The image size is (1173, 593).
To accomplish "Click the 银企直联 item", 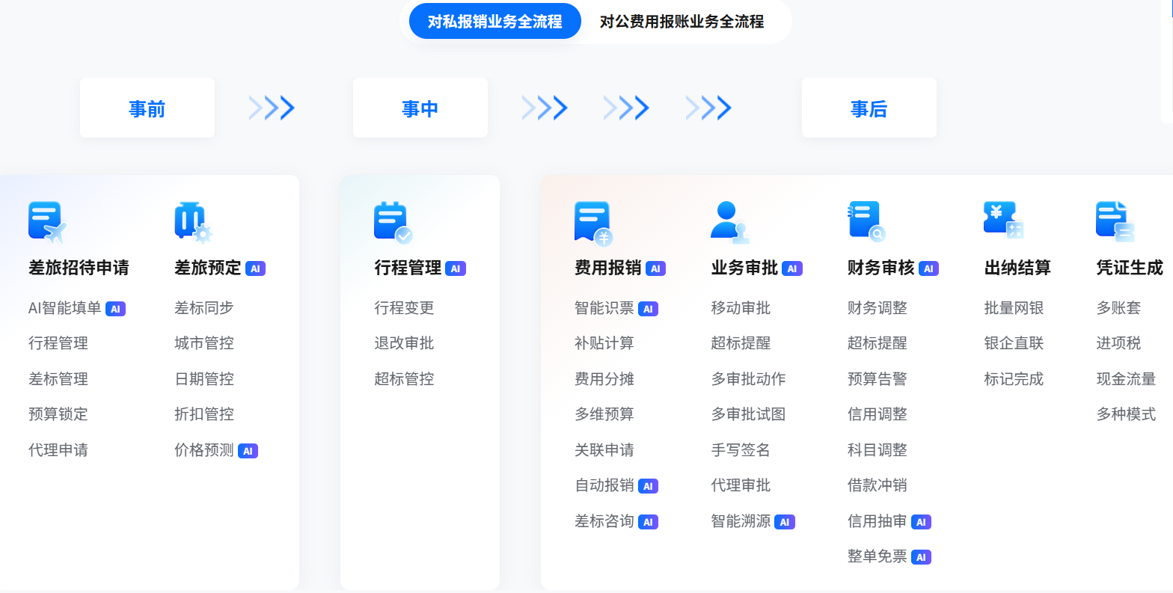I will coord(1014,343).
